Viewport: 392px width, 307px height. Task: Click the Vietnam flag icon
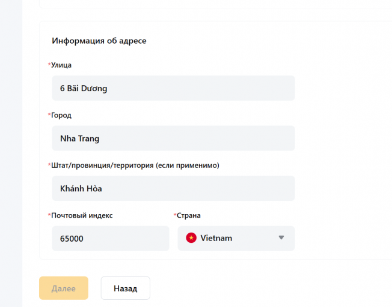[x=191, y=238]
